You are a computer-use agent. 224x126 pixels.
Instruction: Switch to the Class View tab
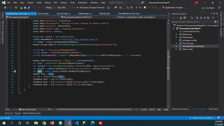pyautogui.click(x=213, y=109)
